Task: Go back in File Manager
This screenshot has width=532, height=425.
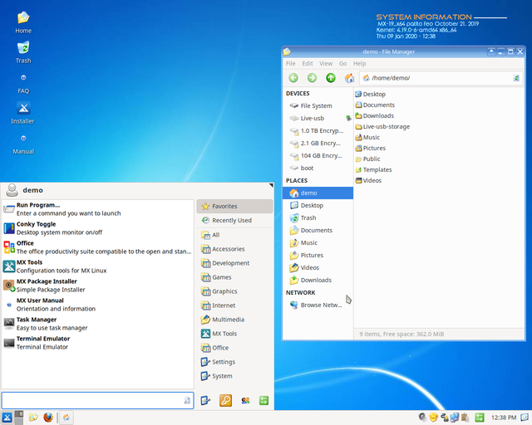Action: pos(293,78)
